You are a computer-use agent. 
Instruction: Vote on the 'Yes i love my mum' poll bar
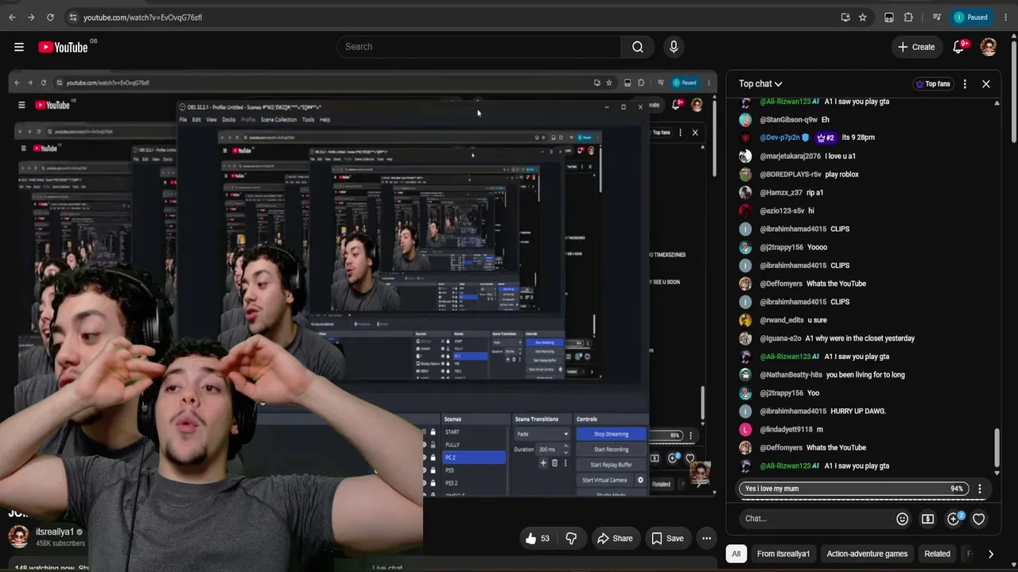pyautogui.click(x=853, y=489)
